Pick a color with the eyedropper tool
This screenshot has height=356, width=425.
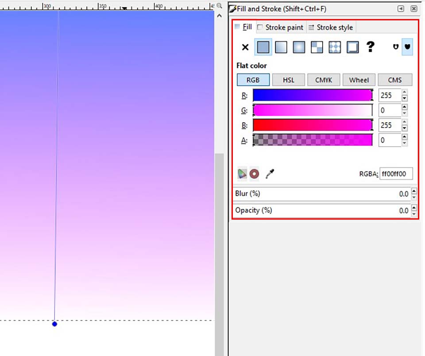pyautogui.click(x=270, y=173)
